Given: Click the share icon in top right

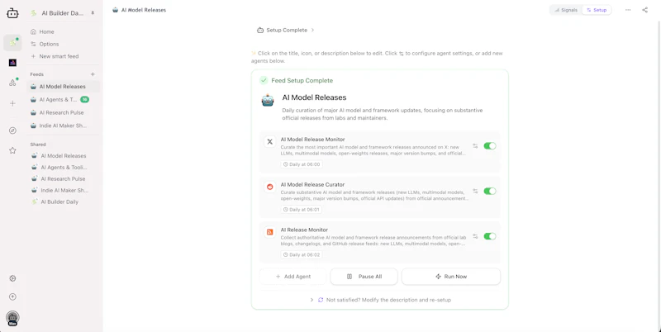Looking at the screenshot, I should pos(645,10).
